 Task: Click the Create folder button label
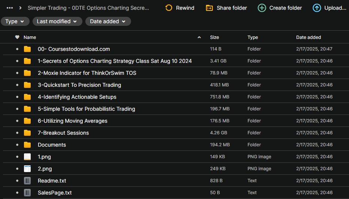click(286, 8)
